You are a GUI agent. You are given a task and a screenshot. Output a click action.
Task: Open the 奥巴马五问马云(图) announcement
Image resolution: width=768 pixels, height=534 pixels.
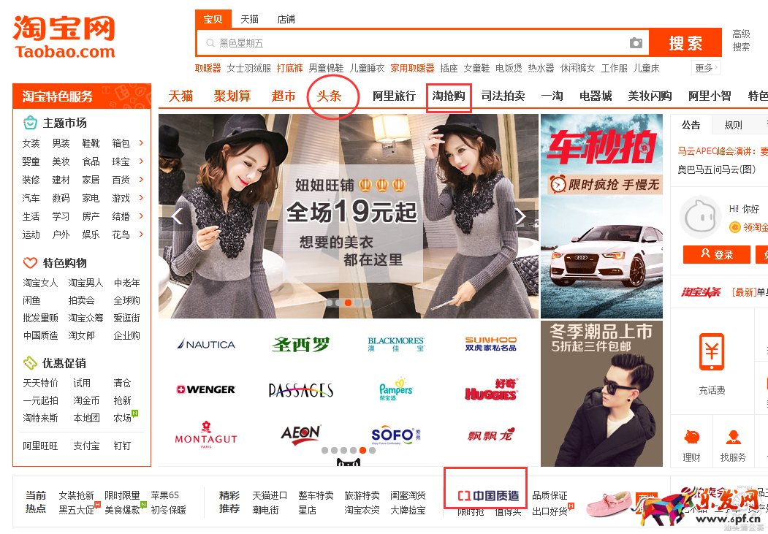click(717, 169)
